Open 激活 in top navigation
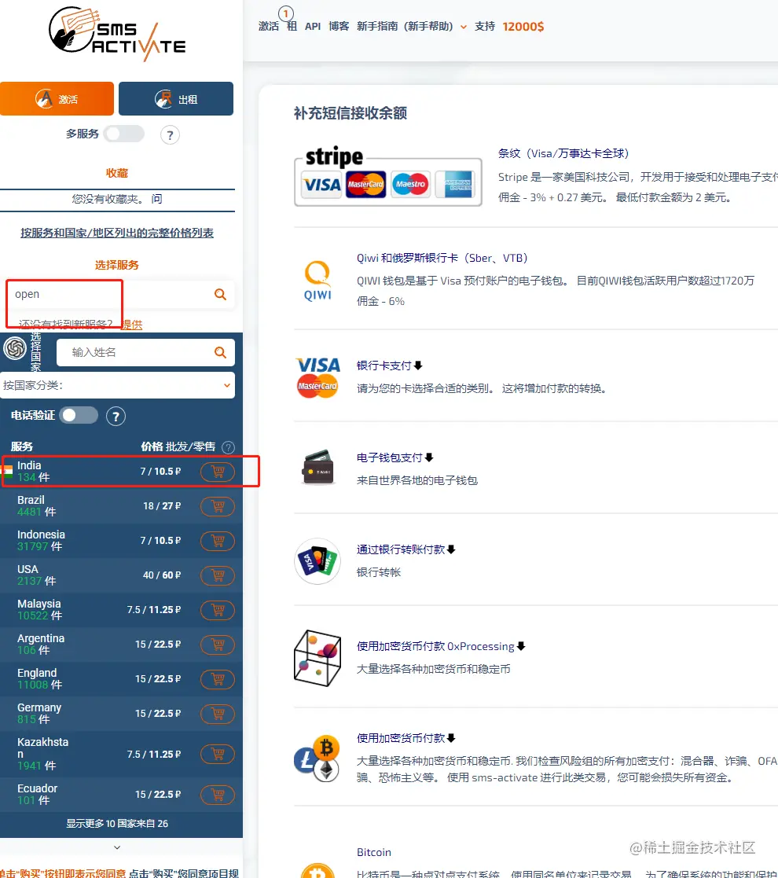The width and height of the screenshot is (778, 878). [x=269, y=26]
